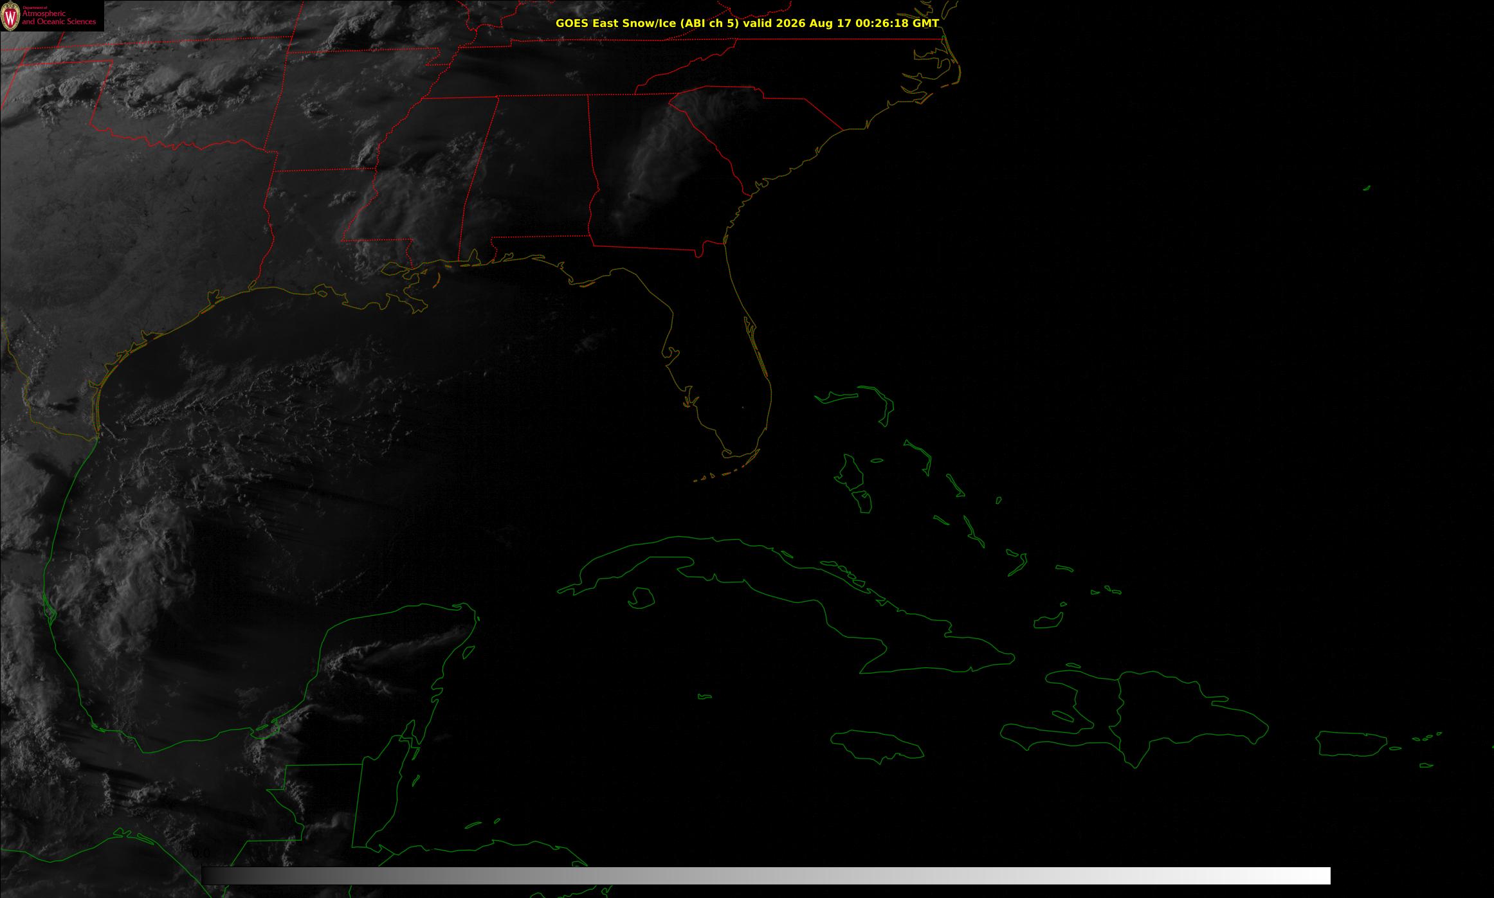The image size is (1494, 898).
Task: Click the 0.0 colorbar label
Action: tap(201, 854)
